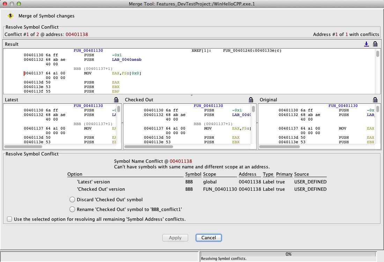The image size is (384, 262).
Task: Click the yellow merge icon beside the title
Action: tap(10, 16)
